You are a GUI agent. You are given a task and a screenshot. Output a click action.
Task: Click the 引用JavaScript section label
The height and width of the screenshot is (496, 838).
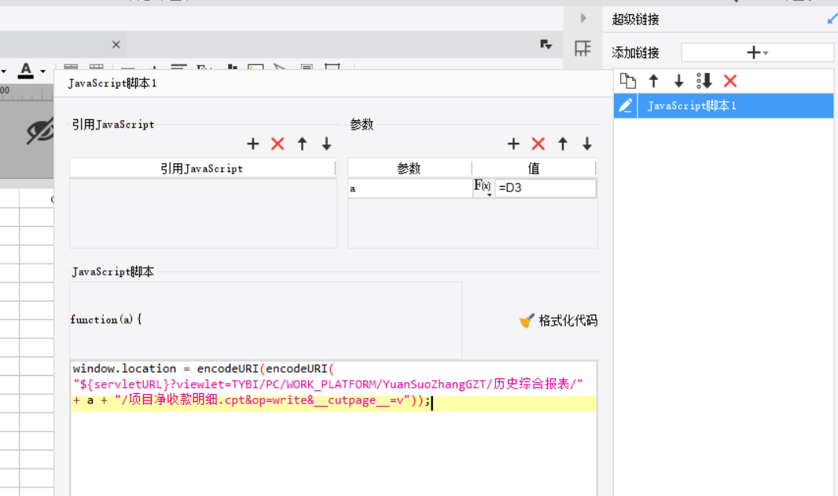pos(113,124)
